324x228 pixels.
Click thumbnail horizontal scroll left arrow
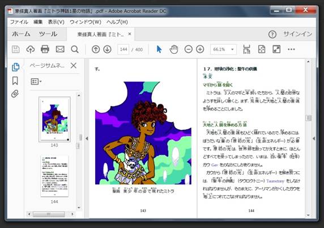(29, 214)
